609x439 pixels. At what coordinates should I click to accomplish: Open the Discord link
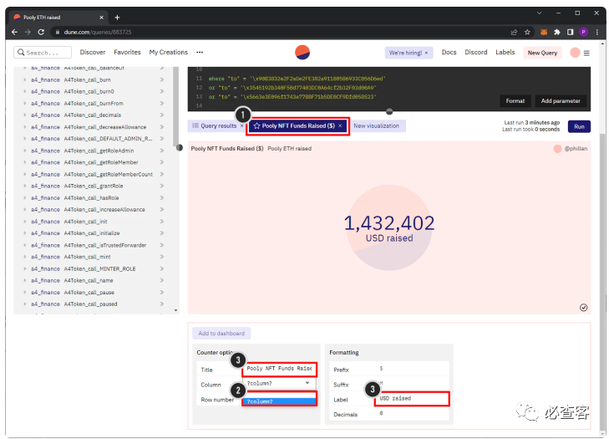[x=476, y=52]
